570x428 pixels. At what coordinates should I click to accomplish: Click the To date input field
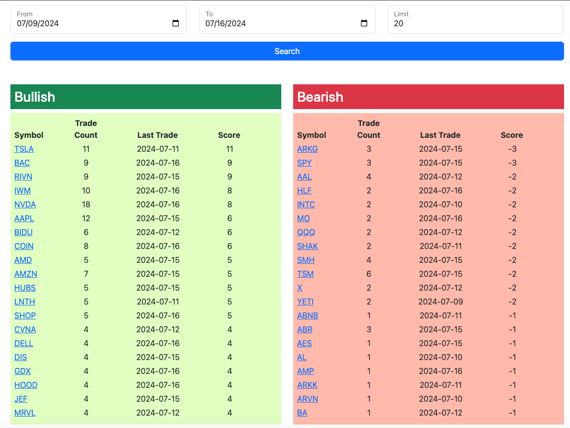[287, 19]
